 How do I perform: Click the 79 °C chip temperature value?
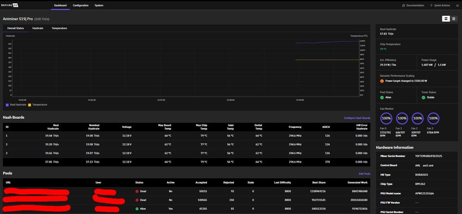point(383,49)
